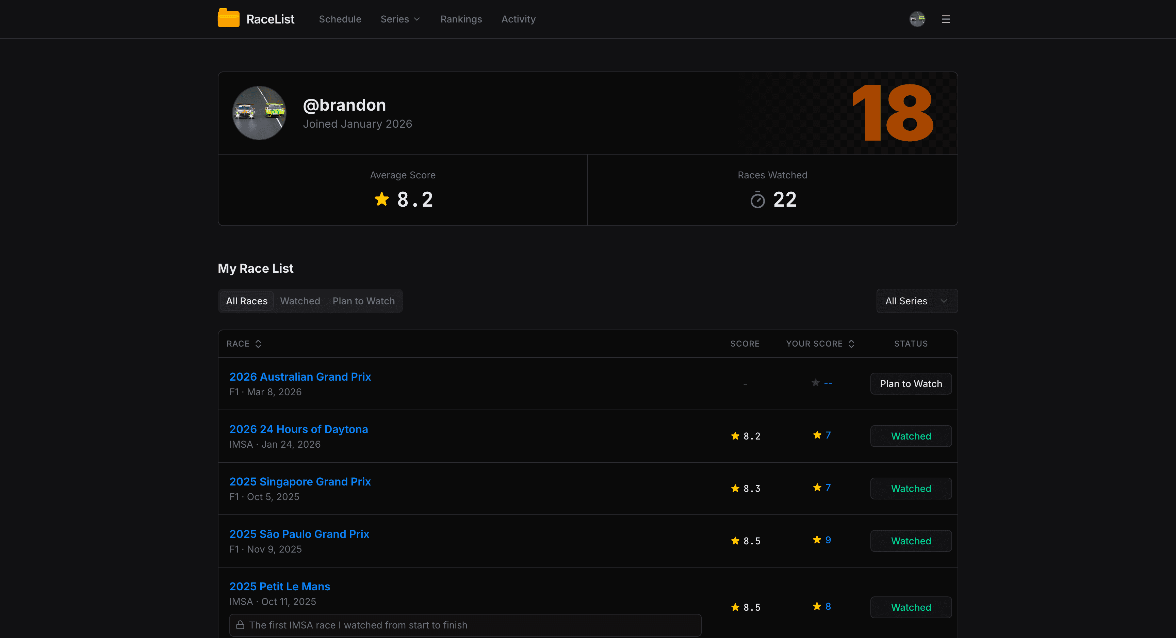Open the All Series dropdown

click(x=916, y=301)
